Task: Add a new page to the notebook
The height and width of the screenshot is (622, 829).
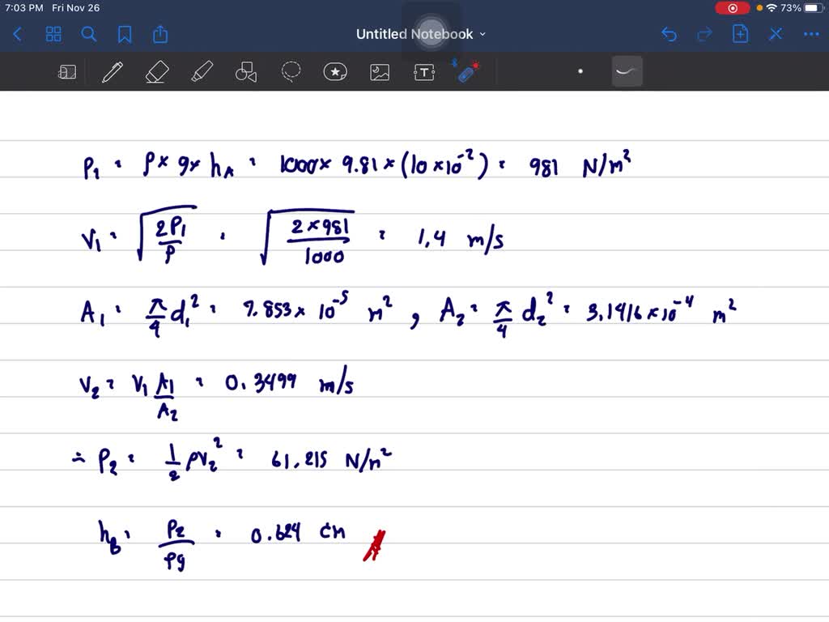Action: [x=740, y=34]
